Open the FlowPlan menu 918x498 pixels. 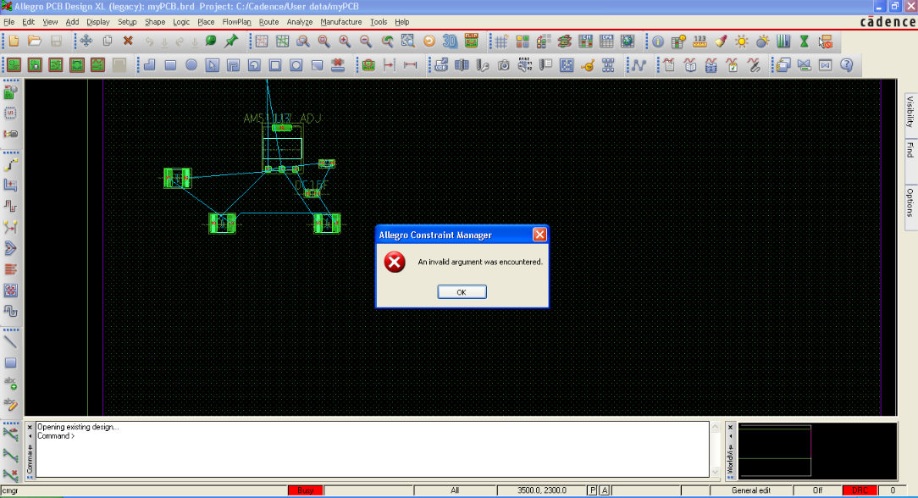[x=236, y=22]
